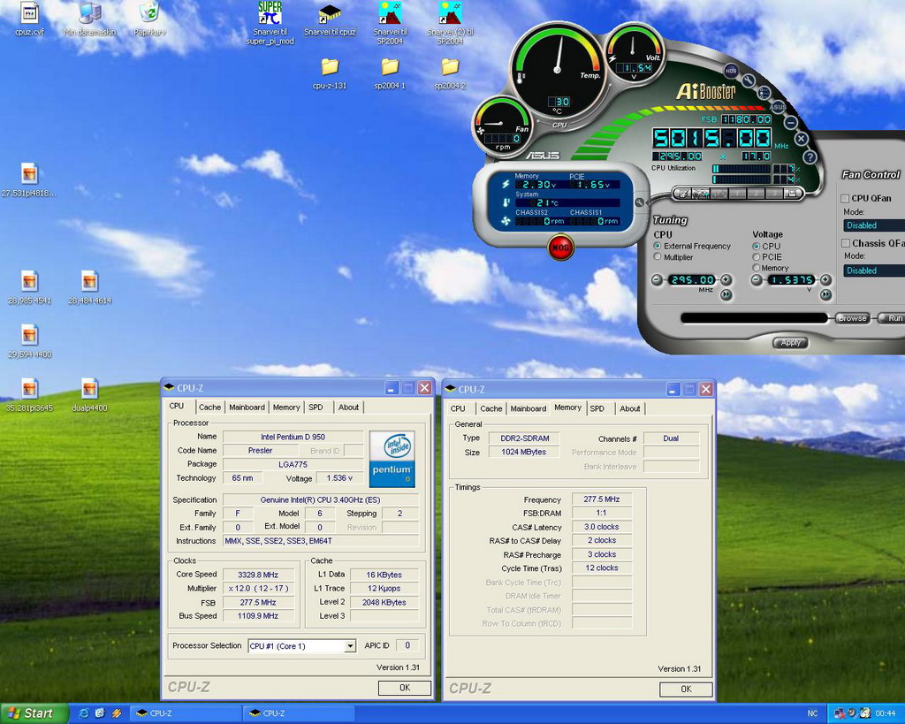Open the Windows Start menu
Image resolution: width=905 pixels, height=724 pixels.
coord(34,713)
